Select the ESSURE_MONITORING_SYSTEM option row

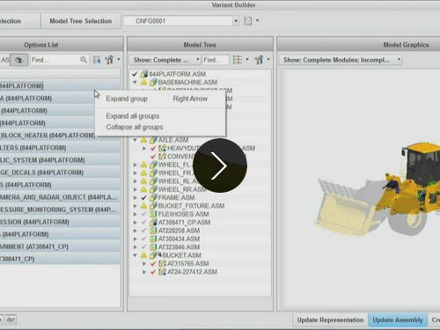click(60, 209)
